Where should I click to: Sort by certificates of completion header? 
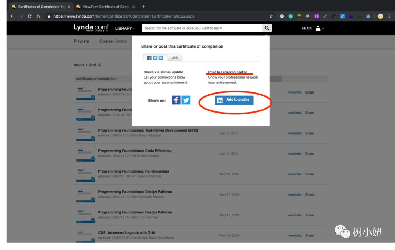[x=97, y=79]
